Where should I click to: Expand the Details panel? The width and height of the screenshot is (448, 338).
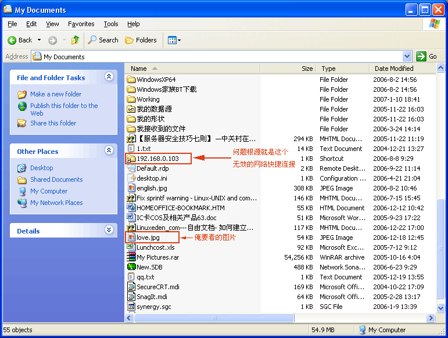[x=109, y=230]
